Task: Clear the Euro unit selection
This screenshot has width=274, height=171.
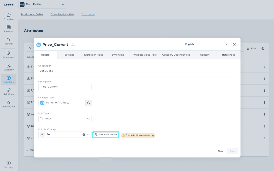Action: click(x=84, y=135)
